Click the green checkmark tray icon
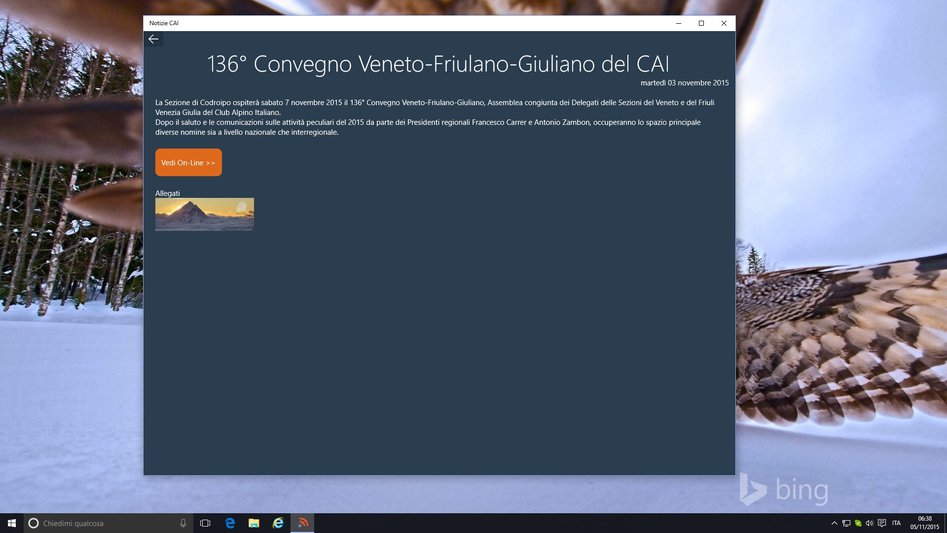 [x=858, y=523]
